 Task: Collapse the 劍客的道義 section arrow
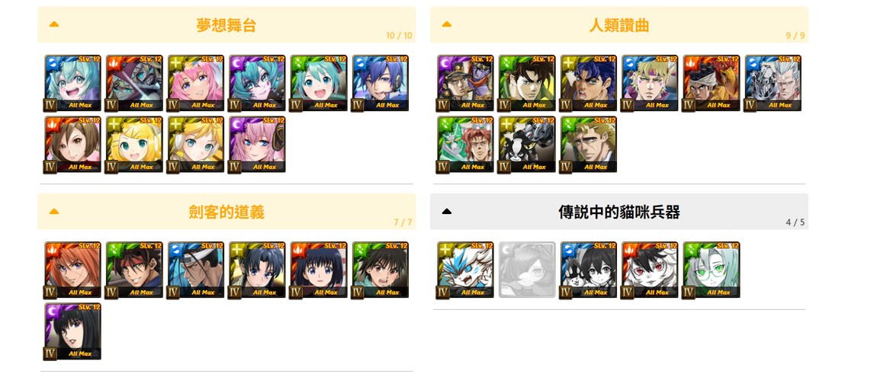(x=54, y=212)
